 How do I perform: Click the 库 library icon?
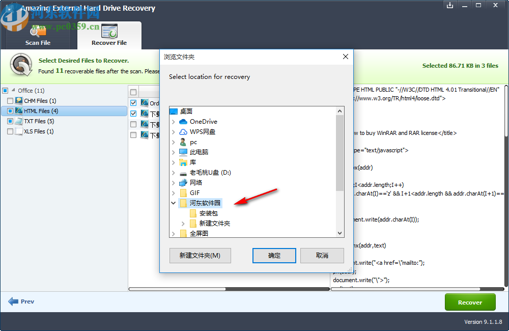(x=183, y=162)
